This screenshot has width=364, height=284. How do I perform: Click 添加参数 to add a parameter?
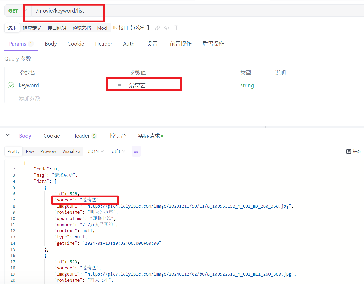tap(29, 98)
